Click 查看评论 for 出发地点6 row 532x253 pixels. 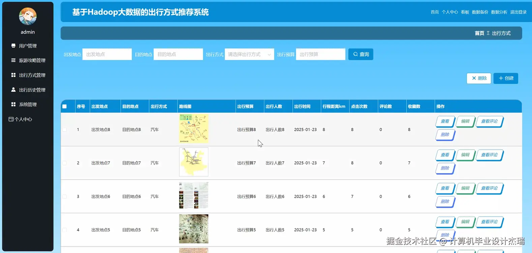click(490, 188)
